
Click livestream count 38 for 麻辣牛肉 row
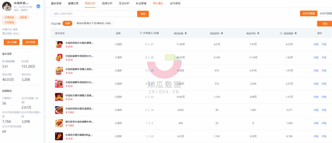point(152,58)
